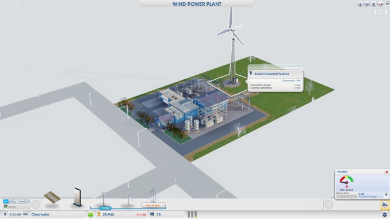The image size is (390, 219).
Task: Select the wind turbine on the lot
Action: point(232,47)
